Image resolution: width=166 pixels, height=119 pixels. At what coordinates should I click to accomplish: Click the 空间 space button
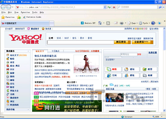(113, 75)
